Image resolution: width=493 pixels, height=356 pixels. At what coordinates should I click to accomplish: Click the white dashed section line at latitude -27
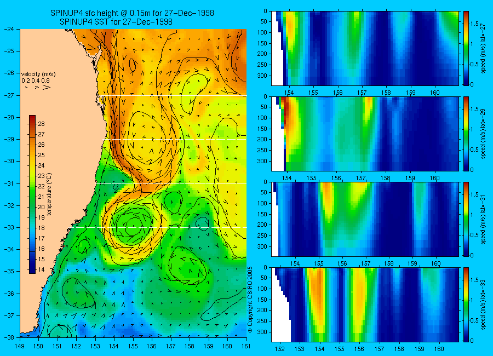(x=173, y=96)
